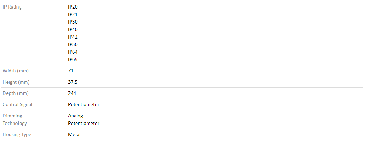The height and width of the screenshot is (145, 367).
Task: Click the IP50 rating value
Action: click(x=73, y=44)
